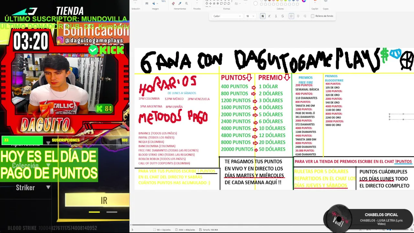This screenshot has height=233, width=414.
Task: Select the Eraser tool in Paint
Action: click(173, 3)
